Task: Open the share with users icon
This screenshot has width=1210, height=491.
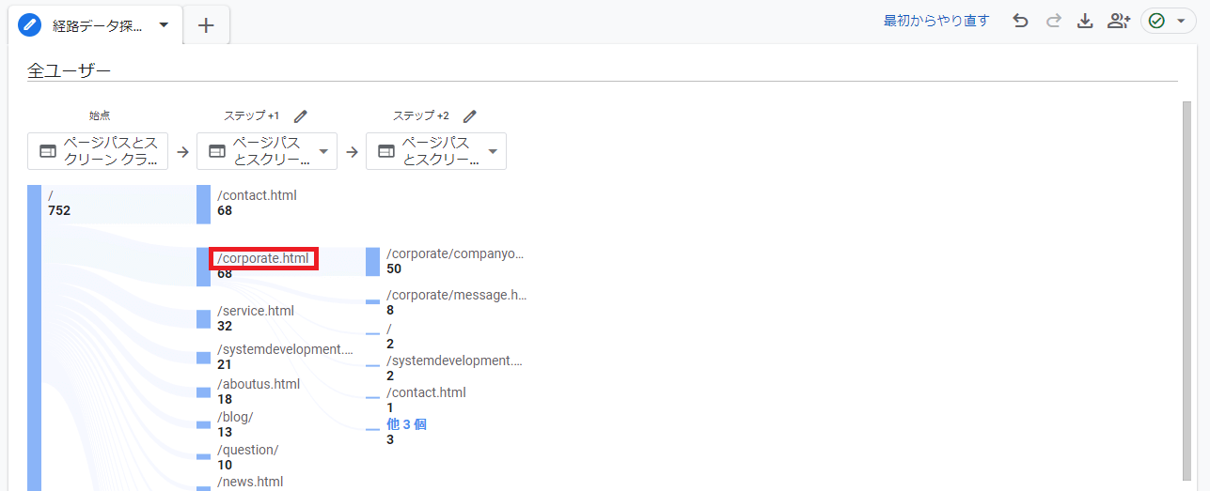Action: click(1118, 21)
